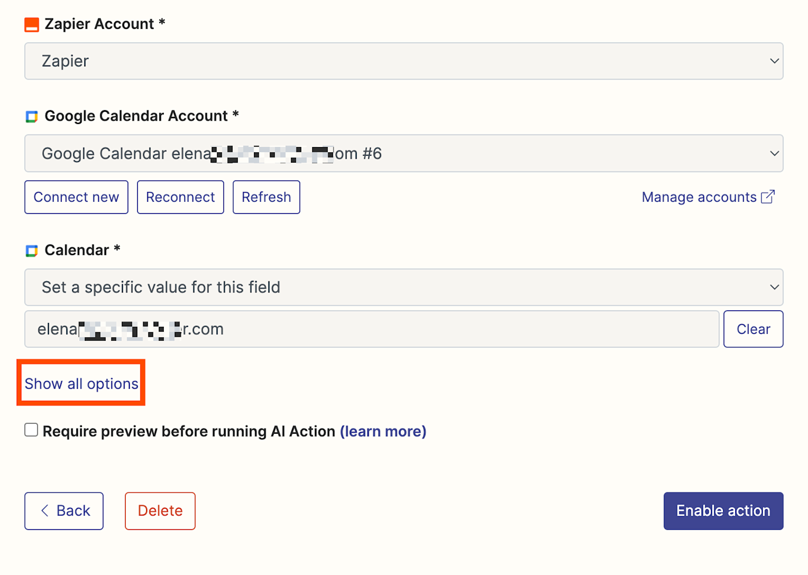Open the Calendar field mode dropdown
Viewport: 808px width, 575px height.
tap(403, 287)
